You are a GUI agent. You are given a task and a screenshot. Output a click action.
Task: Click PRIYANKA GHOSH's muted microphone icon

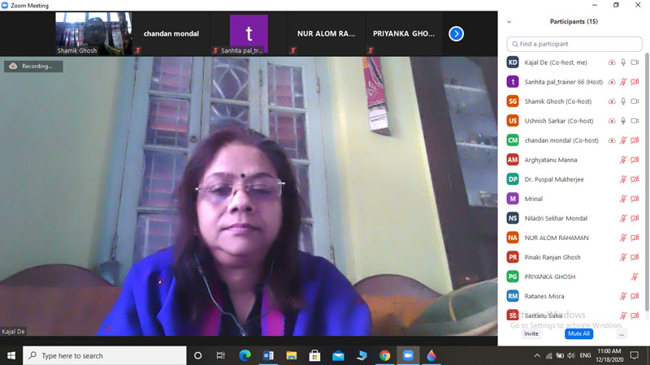point(635,277)
